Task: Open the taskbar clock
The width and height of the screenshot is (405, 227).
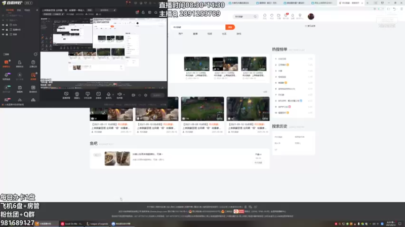Action: (x=390, y=223)
